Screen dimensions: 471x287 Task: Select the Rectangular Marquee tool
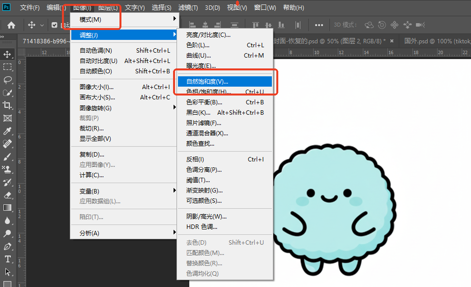click(7, 67)
